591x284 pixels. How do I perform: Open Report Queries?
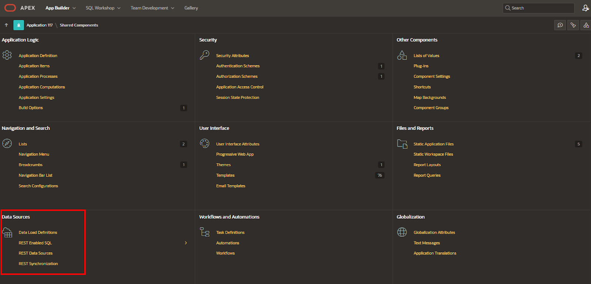(427, 175)
